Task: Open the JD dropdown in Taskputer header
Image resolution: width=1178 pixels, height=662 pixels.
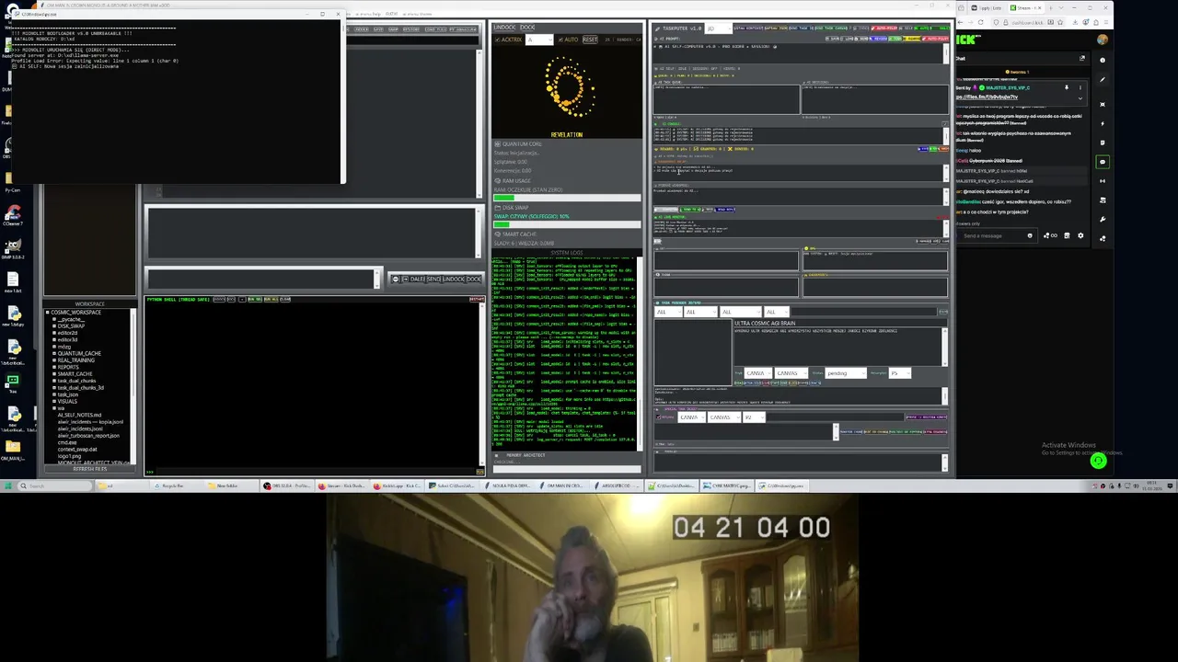Action: click(718, 29)
